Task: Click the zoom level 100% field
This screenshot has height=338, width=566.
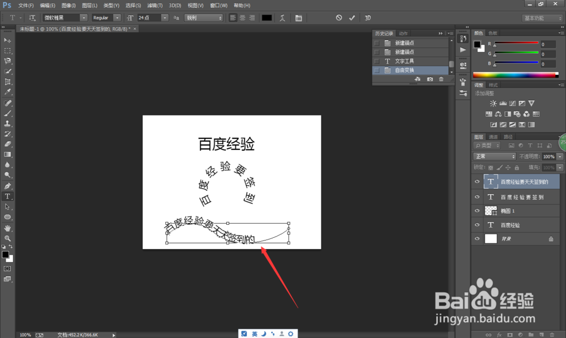Action: pos(25,335)
